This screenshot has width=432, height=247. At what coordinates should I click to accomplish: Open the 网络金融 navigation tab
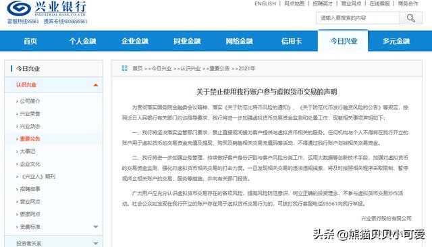[x=240, y=41]
